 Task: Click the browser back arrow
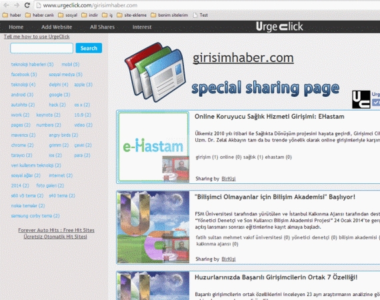(6, 5)
